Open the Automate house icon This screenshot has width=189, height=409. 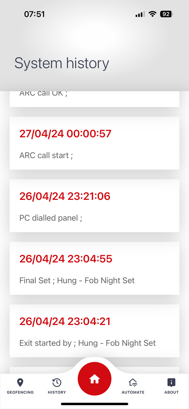click(133, 383)
